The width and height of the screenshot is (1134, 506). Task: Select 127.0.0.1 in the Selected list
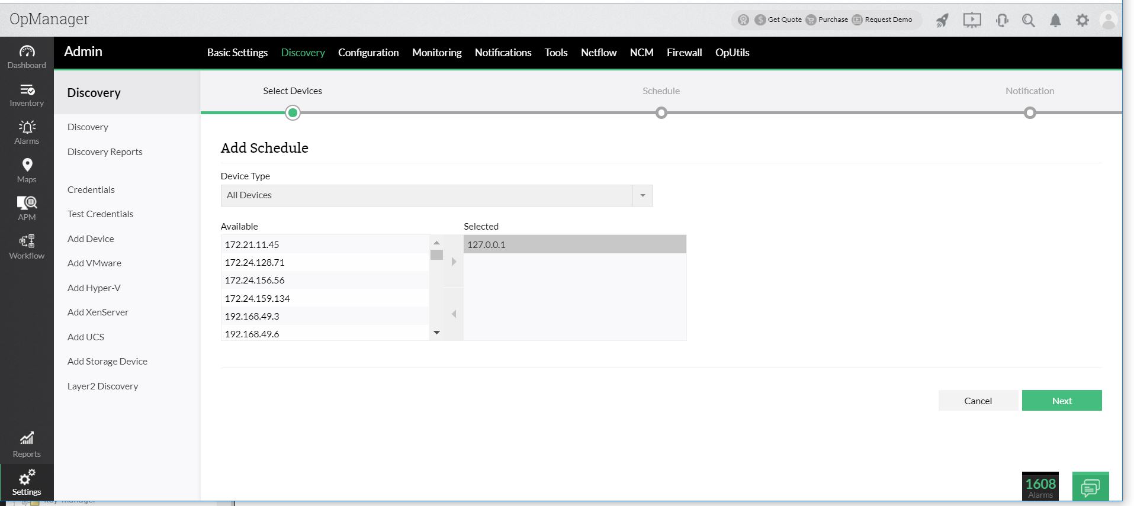575,244
